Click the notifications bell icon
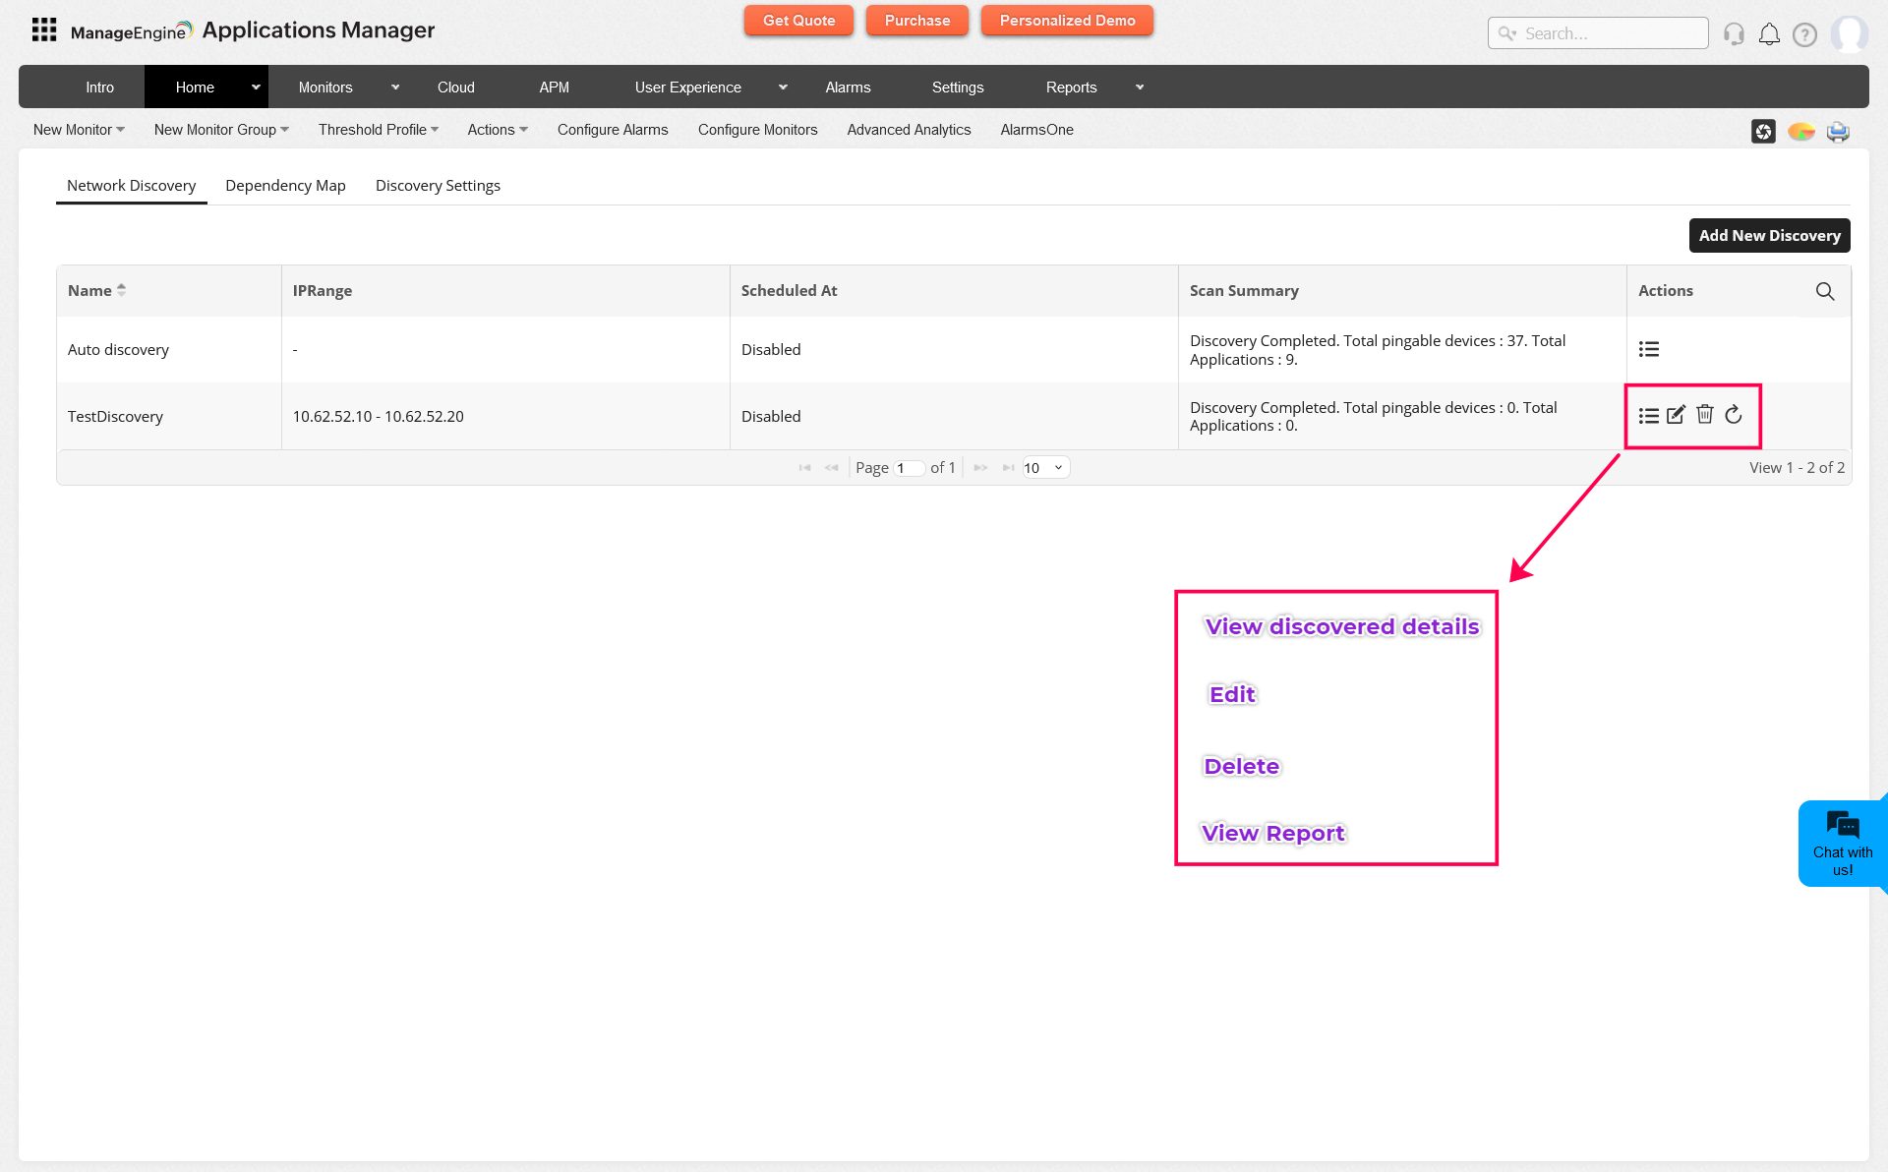Screen dimensions: 1888x1172 [1769, 34]
